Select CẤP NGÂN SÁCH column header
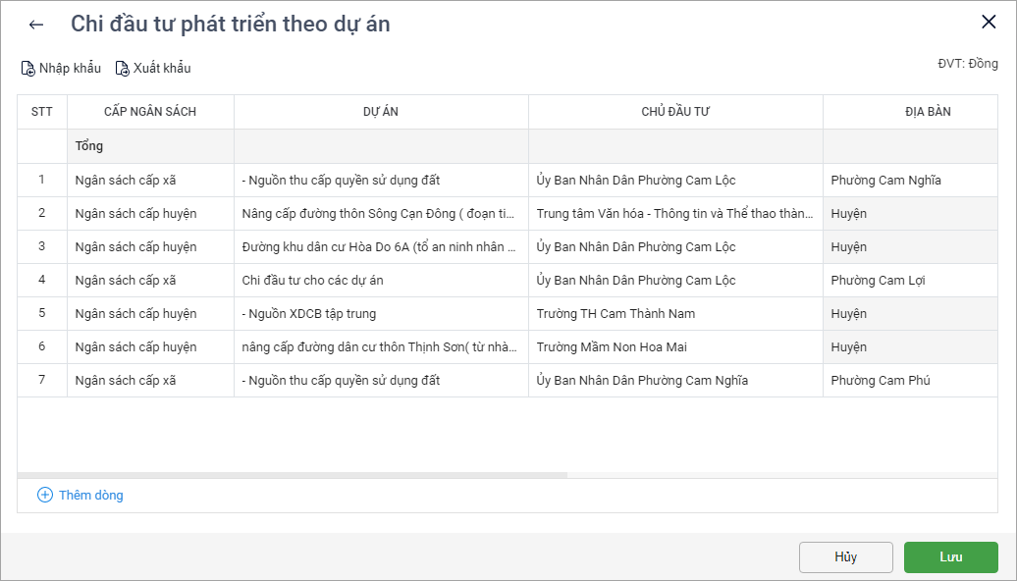 click(x=150, y=112)
